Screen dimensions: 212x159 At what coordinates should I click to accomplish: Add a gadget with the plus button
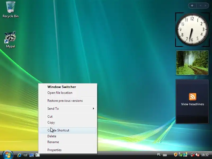[192, 6]
